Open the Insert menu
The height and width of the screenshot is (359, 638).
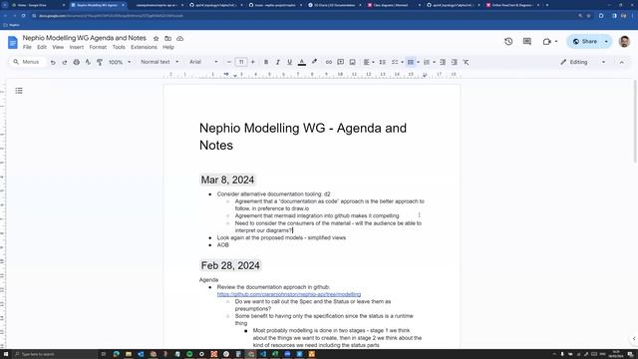click(x=76, y=47)
